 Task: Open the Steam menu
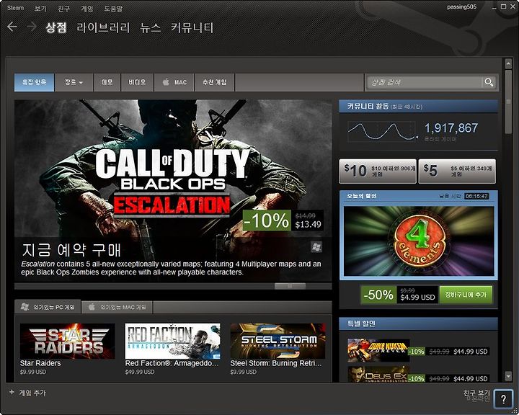(15, 8)
